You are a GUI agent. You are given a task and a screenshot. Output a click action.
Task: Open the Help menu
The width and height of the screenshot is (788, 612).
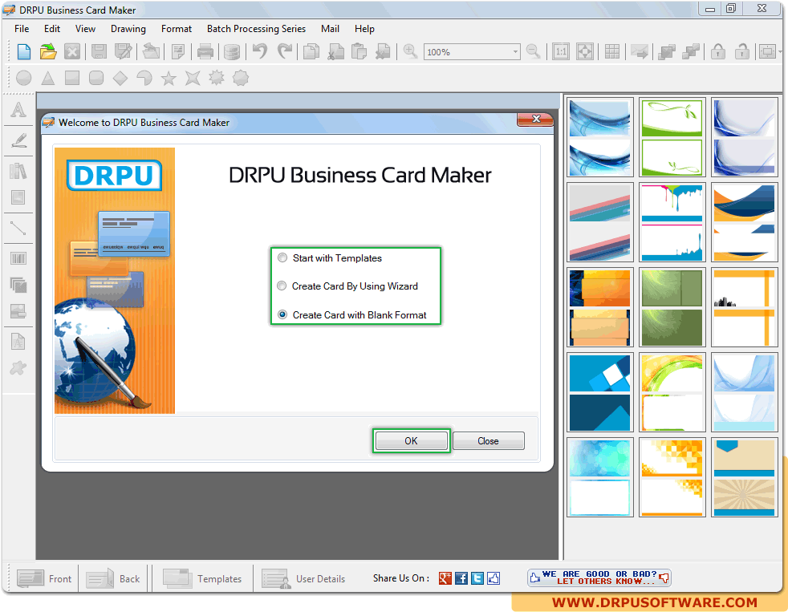coord(364,29)
